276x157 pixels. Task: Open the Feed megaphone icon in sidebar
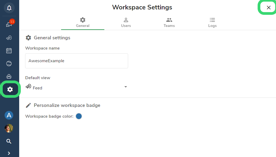pos(9,38)
